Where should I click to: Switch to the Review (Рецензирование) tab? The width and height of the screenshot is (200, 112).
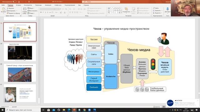tap(70, 5)
